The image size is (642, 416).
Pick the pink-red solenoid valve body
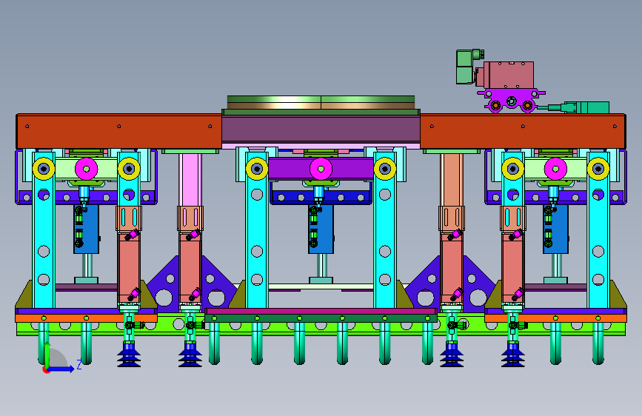point(509,75)
